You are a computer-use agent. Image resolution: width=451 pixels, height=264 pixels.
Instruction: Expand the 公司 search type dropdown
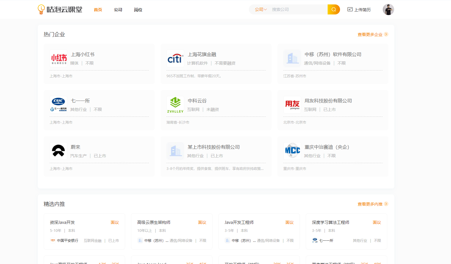(x=261, y=9)
